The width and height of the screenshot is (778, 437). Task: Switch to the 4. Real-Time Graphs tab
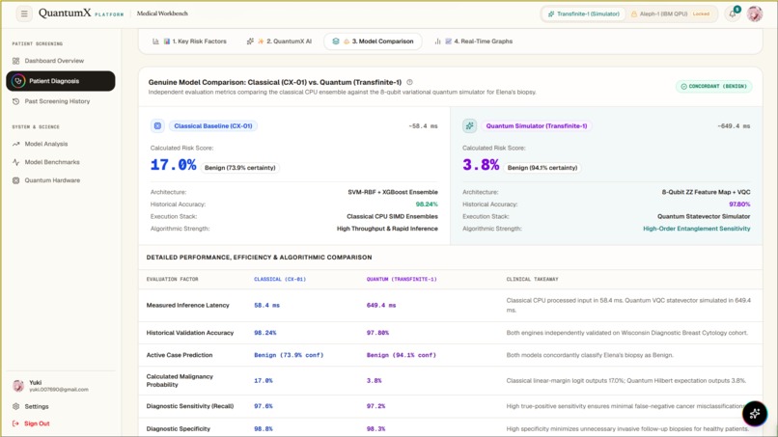(x=474, y=41)
